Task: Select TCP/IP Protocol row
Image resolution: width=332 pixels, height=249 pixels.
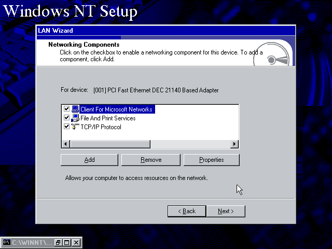Action: (101, 127)
